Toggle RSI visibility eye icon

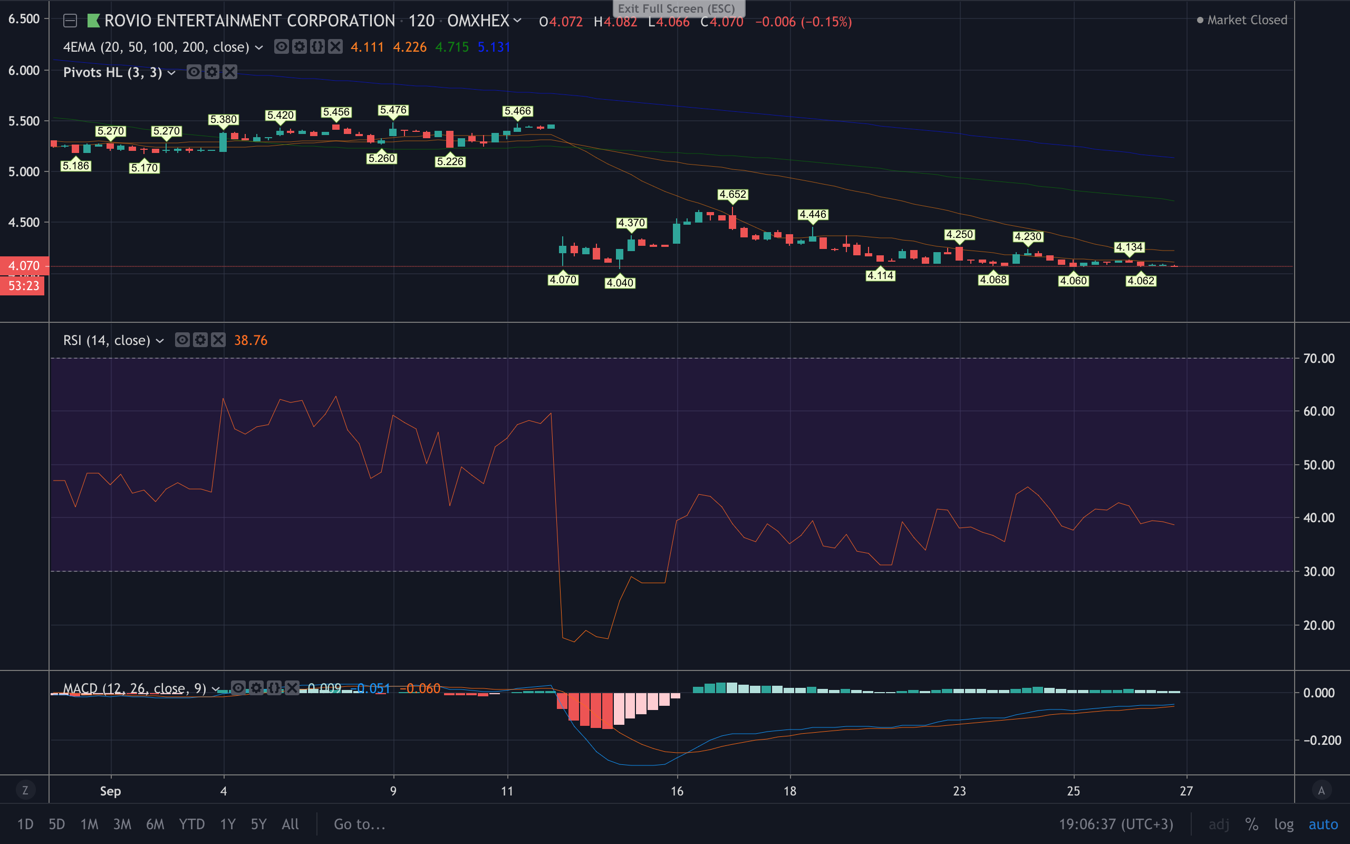point(182,340)
